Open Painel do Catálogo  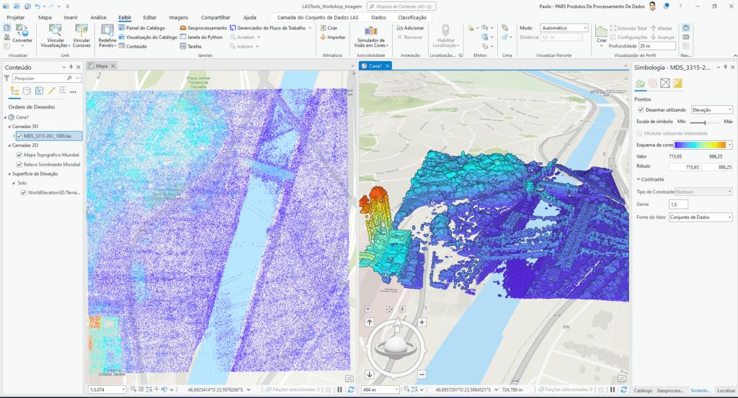[146, 27]
